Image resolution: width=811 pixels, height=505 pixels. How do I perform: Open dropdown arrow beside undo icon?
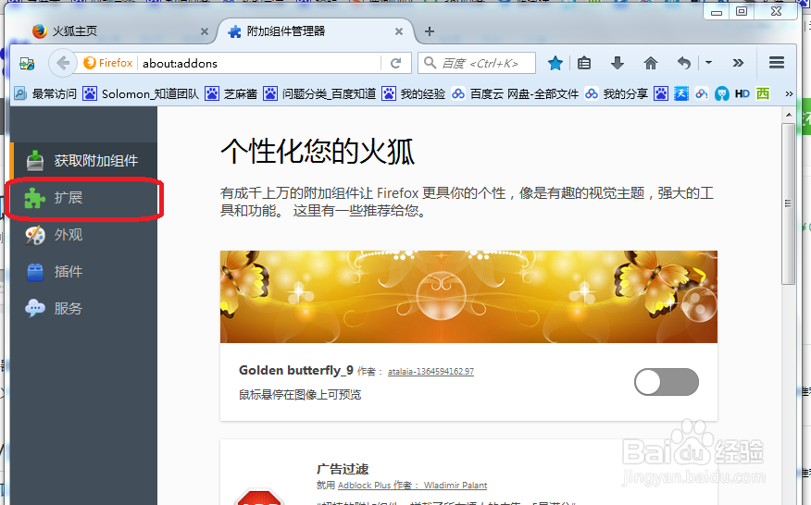pos(708,63)
